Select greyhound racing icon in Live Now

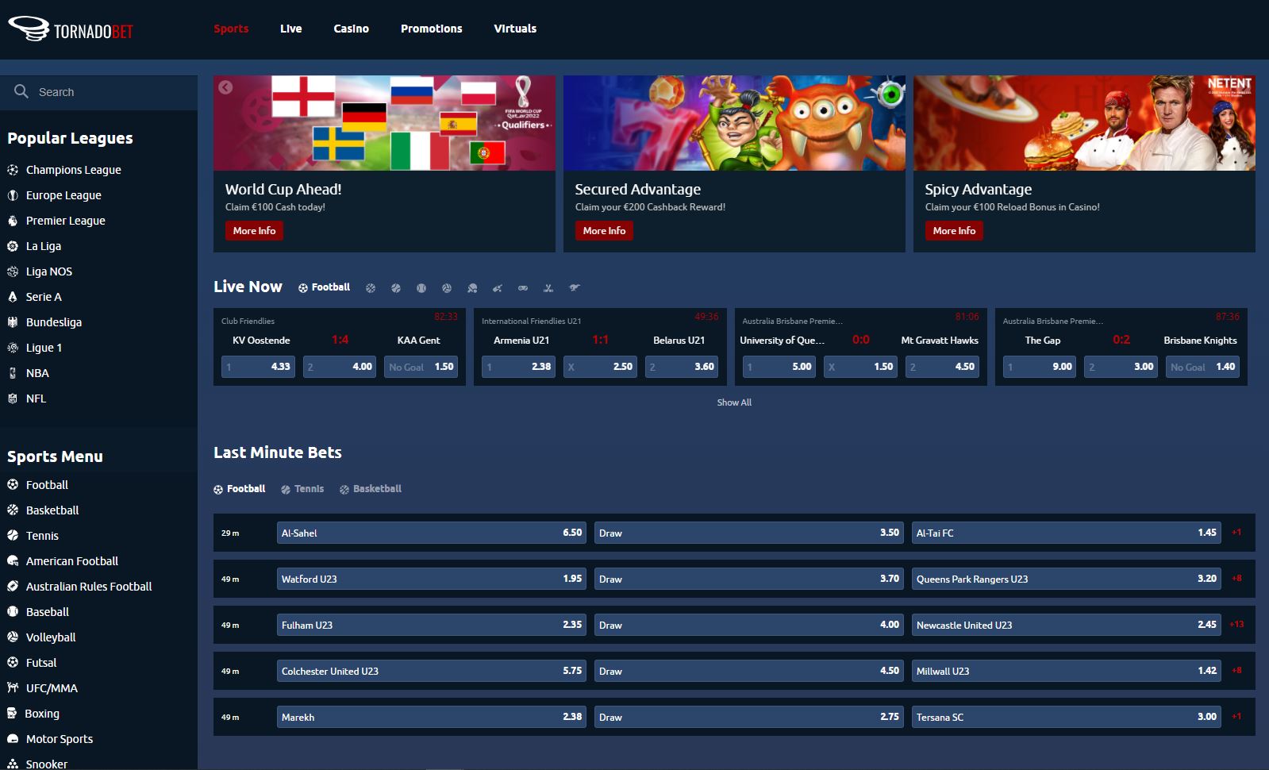pyautogui.click(x=575, y=287)
